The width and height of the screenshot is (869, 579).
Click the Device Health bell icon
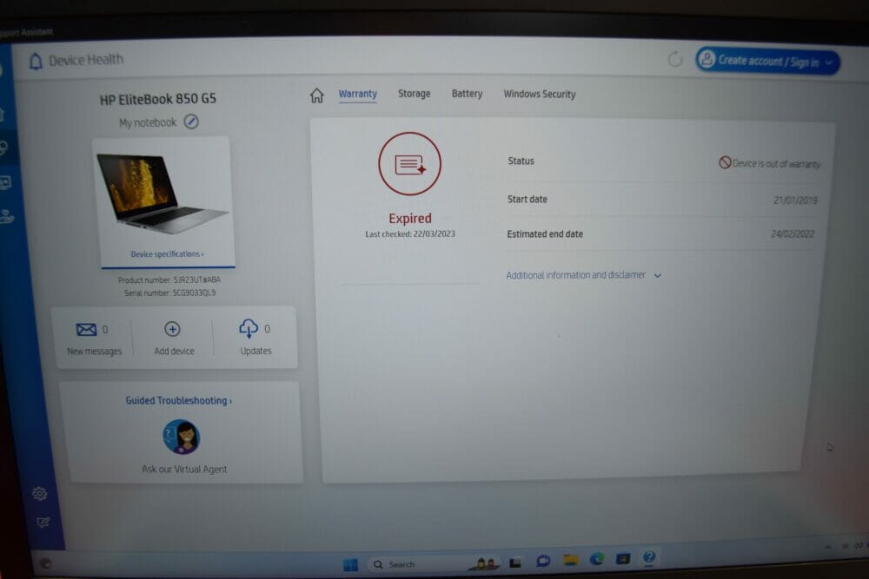click(x=36, y=61)
